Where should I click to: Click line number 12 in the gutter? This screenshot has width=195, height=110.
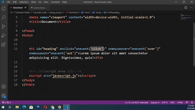[x=16, y=49]
